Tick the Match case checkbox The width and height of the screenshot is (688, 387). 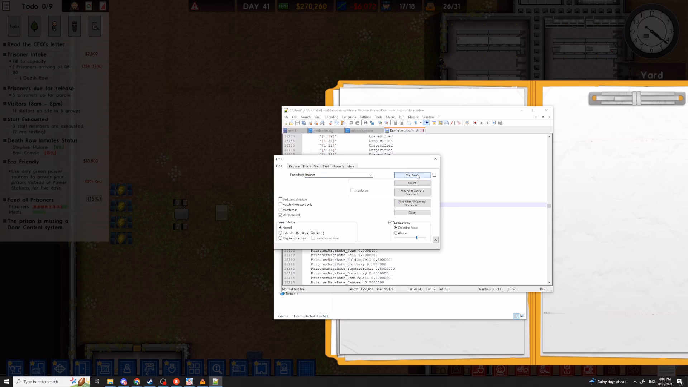click(281, 210)
